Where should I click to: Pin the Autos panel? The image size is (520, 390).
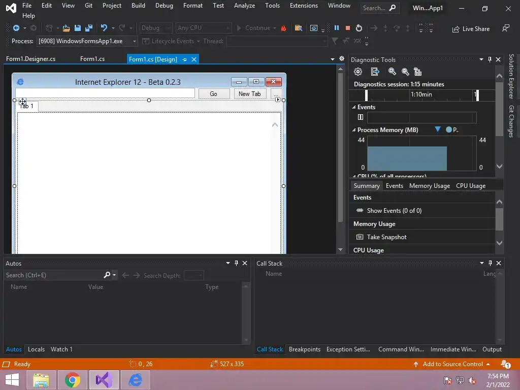(236, 263)
